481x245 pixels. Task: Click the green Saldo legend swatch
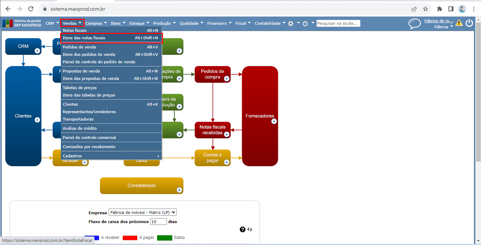tap(164, 238)
